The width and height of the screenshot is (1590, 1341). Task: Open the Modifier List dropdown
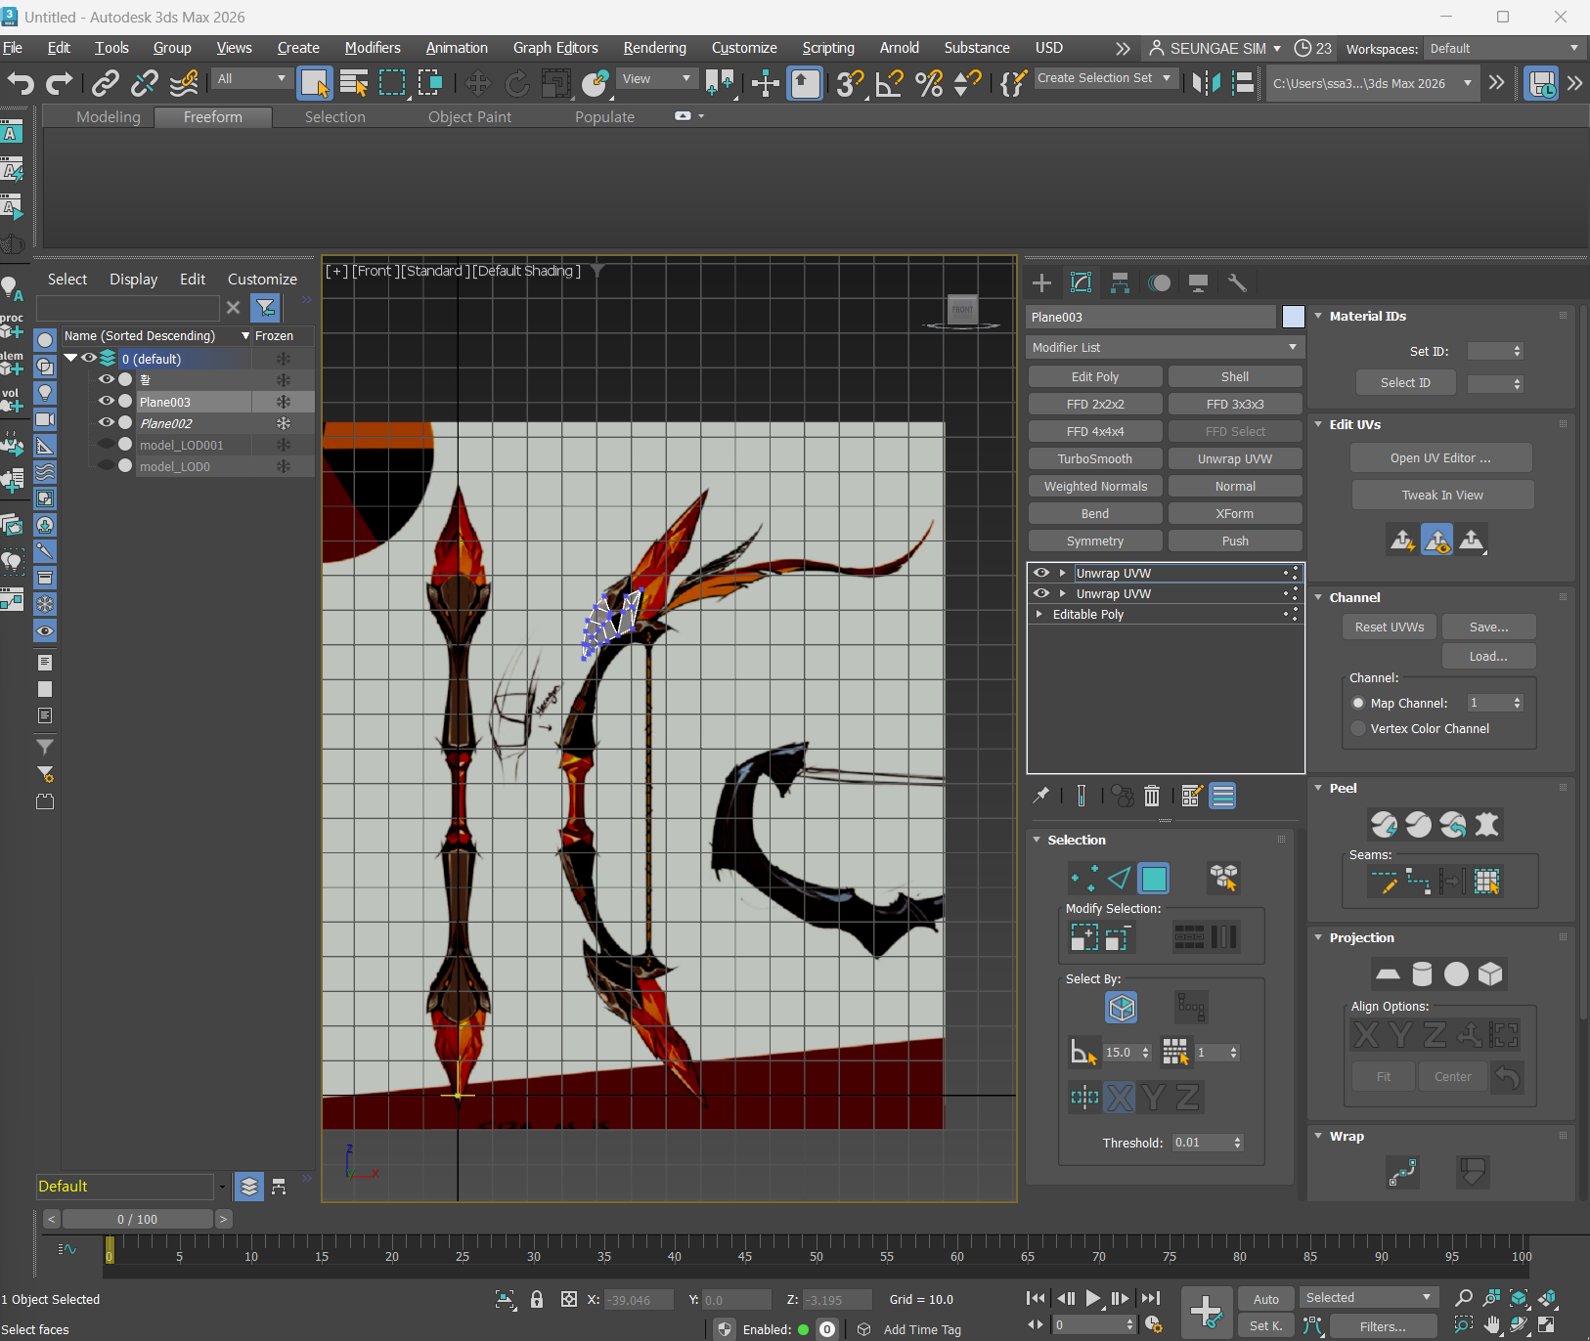click(1166, 347)
